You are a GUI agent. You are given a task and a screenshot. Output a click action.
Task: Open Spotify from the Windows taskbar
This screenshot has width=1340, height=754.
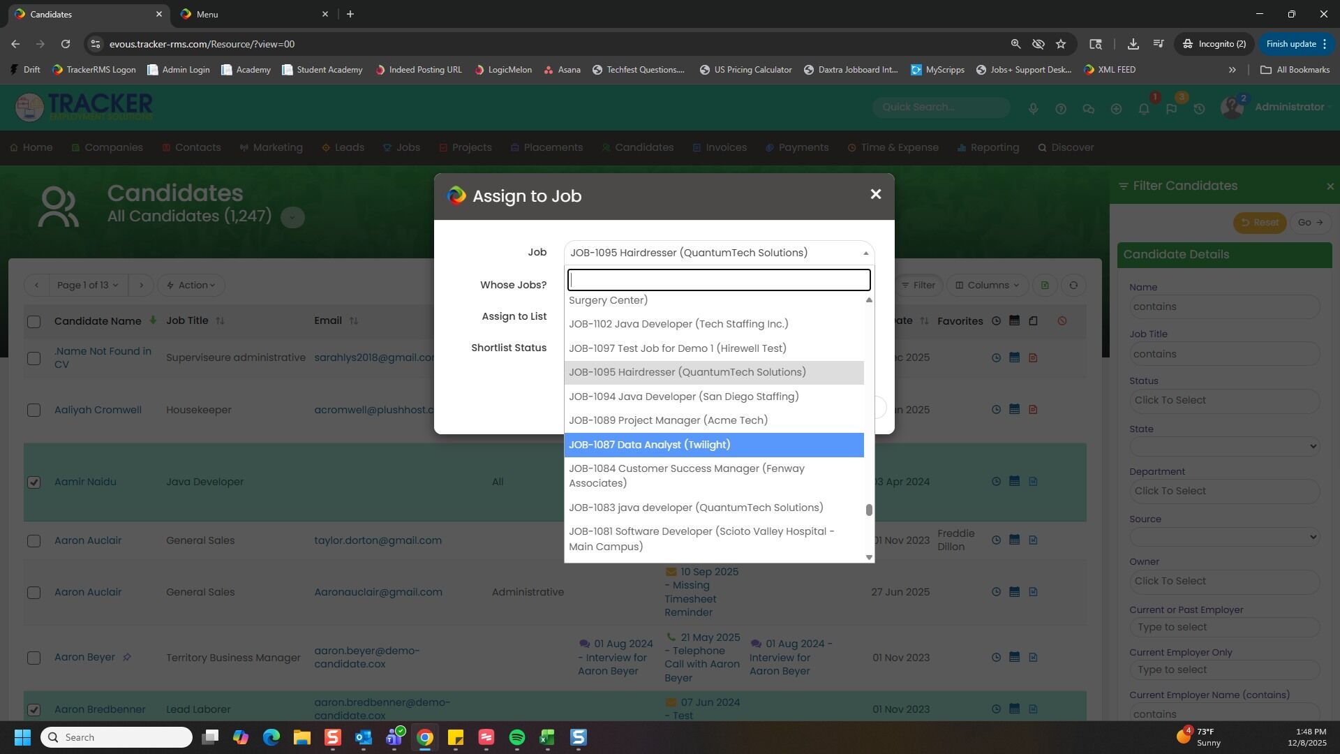(x=516, y=737)
